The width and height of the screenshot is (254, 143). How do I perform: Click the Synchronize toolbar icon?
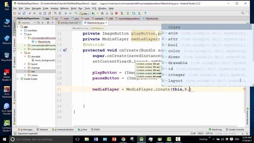point(24,14)
